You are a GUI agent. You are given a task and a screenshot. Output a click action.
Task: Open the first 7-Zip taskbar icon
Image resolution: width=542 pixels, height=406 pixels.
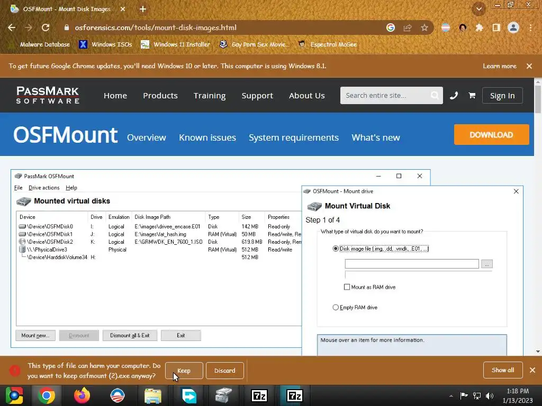click(x=259, y=395)
